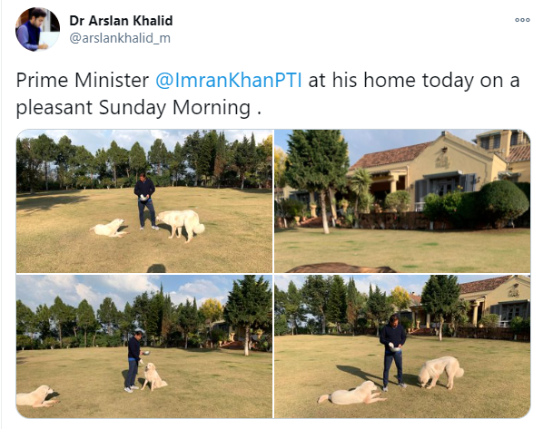Click the man standing in top-left photo
The height and width of the screenshot is (429, 543).
pyautogui.click(x=146, y=201)
